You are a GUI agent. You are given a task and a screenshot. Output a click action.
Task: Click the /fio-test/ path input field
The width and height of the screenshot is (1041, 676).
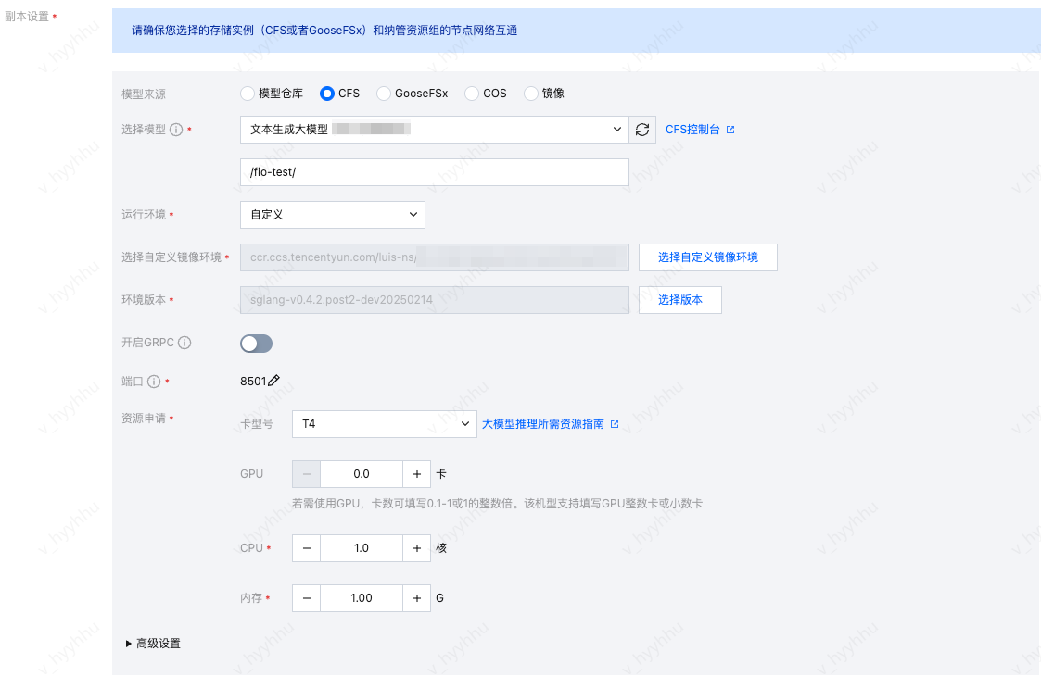click(434, 172)
